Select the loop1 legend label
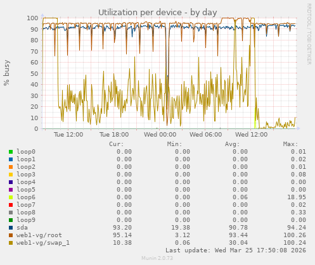 pyautogui.click(x=26, y=159)
